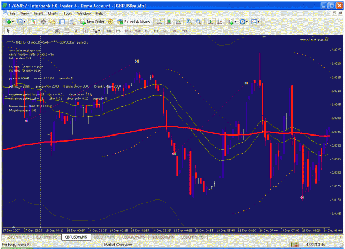Image resolution: width=345 pixels, height=249 pixels.
Task: Open the Profiles toolbar icon
Action: [20, 21]
